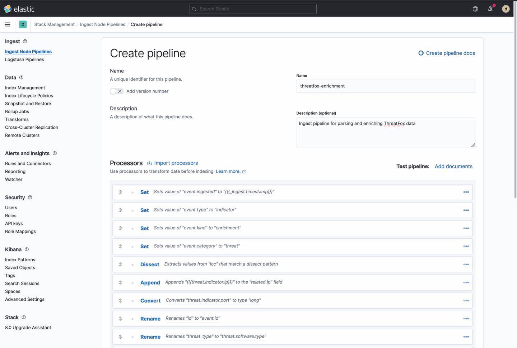Open options menu for the Dissect processor

[466, 264]
